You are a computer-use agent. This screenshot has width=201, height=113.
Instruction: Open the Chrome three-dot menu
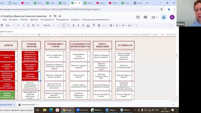[174, 9]
